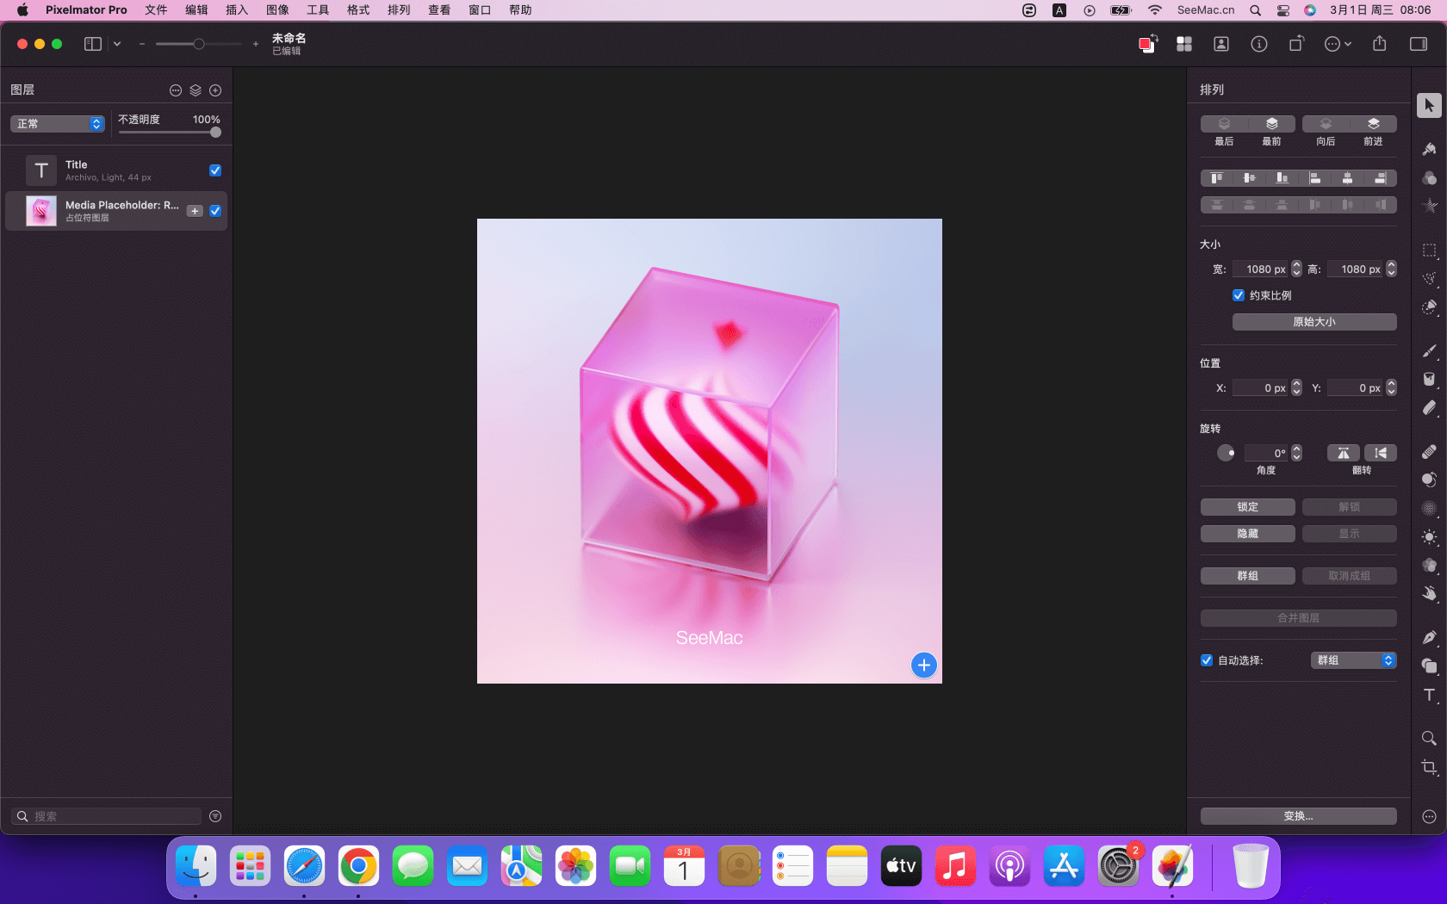Open the 图像 menu

pyautogui.click(x=277, y=10)
